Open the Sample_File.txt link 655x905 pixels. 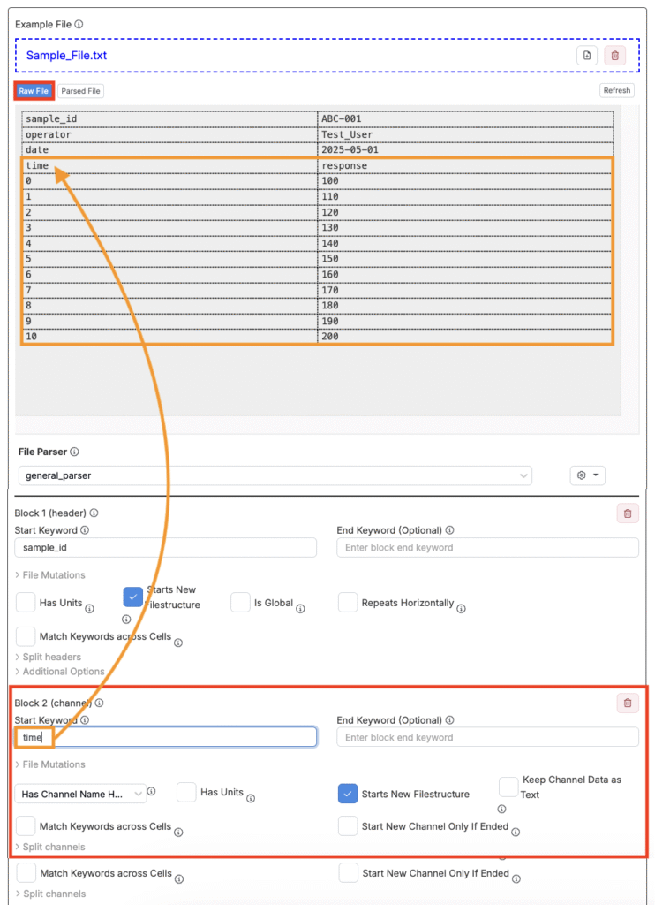tap(67, 56)
